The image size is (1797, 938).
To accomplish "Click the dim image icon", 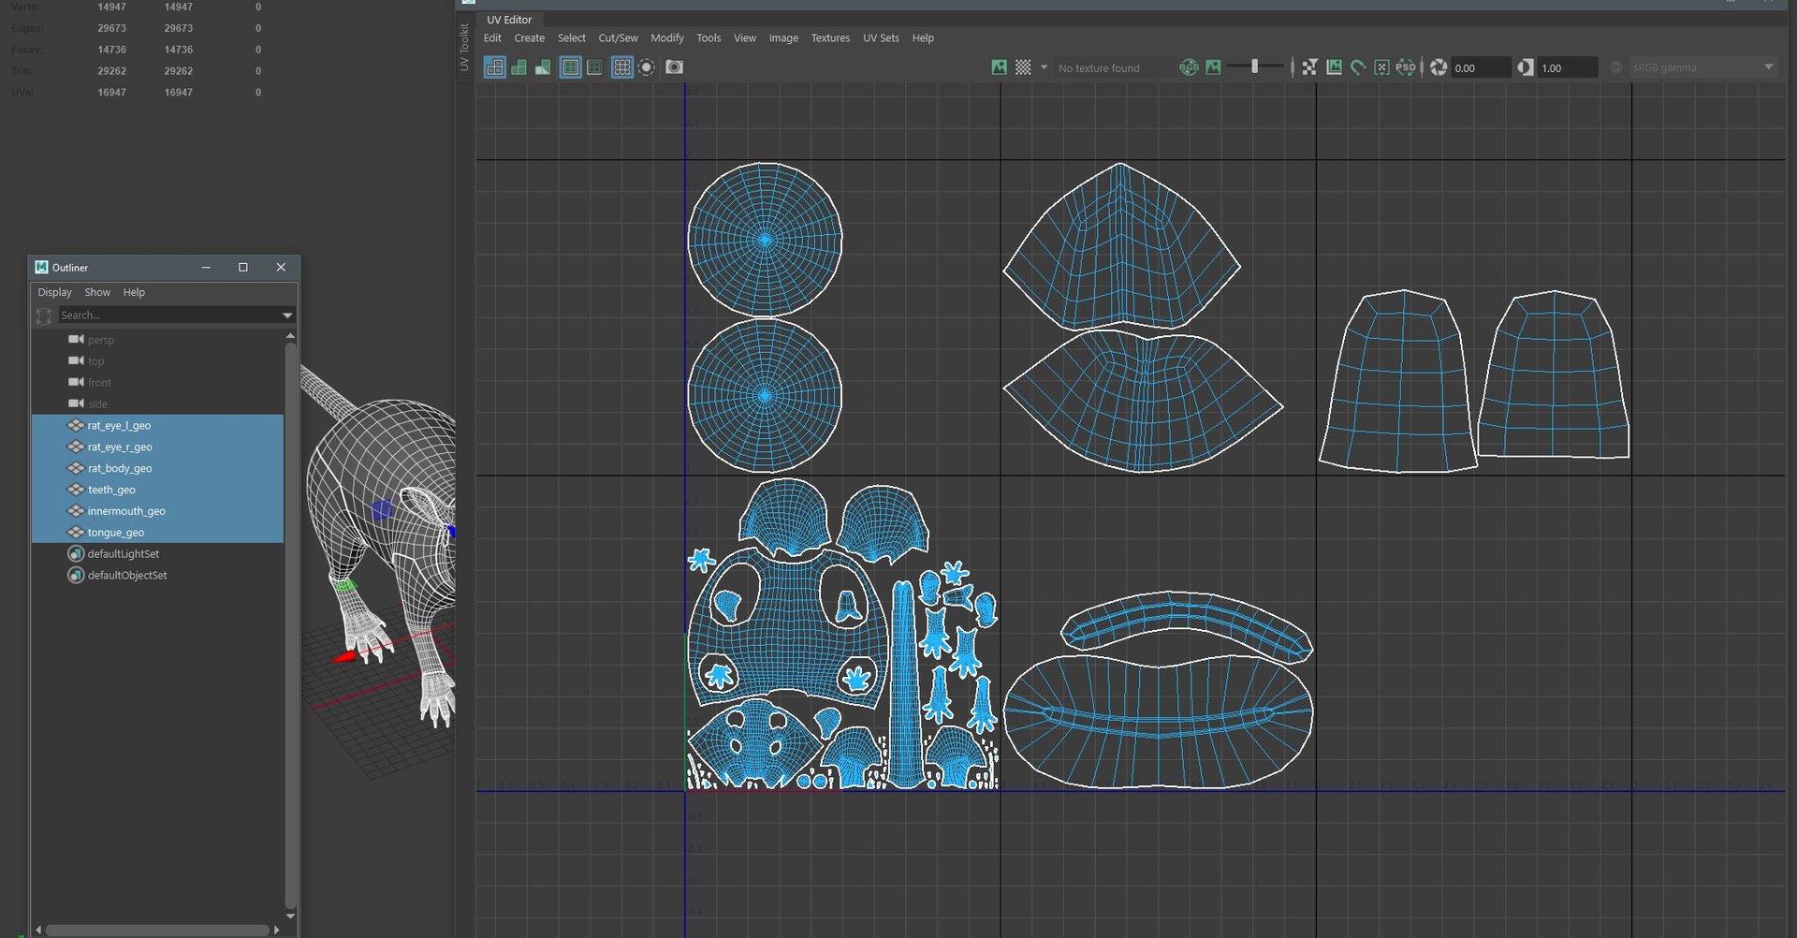I will coord(1213,67).
